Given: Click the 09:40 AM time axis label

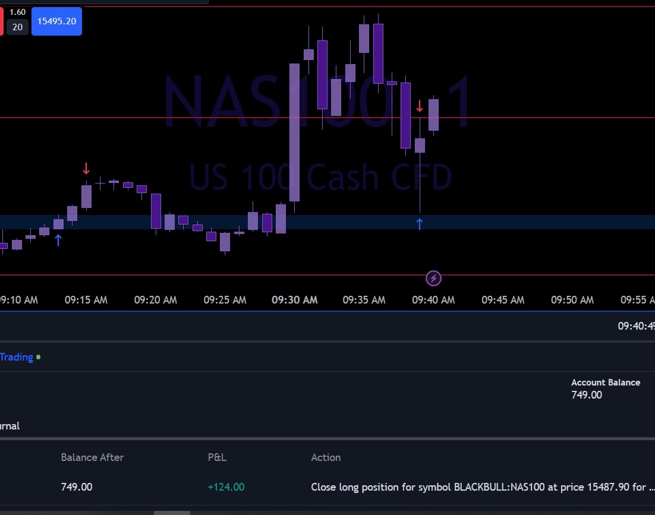Looking at the screenshot, I should tap(433, 300).
